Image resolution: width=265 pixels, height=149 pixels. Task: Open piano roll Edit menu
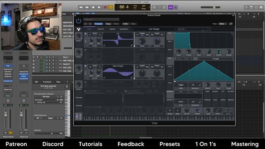point(38,82)
